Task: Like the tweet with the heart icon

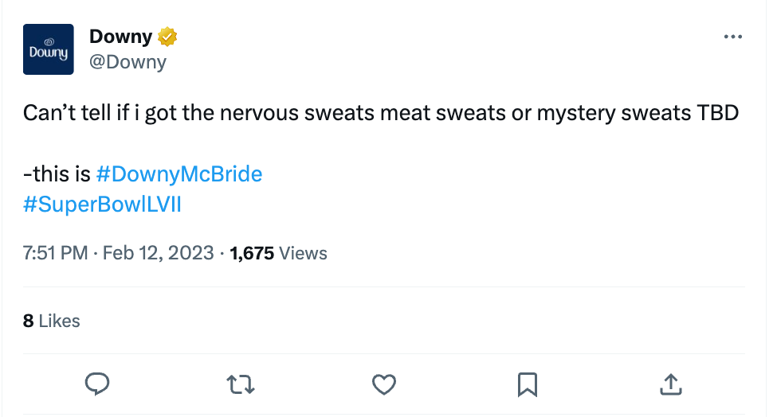Action: point(384,385)
